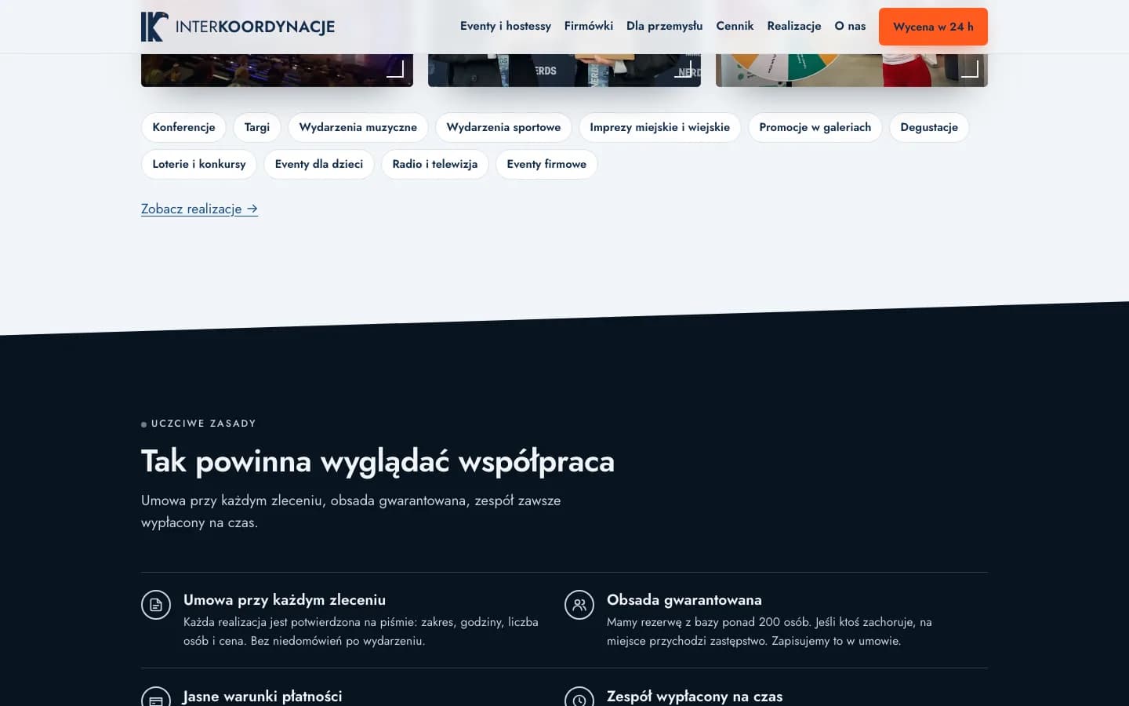
Task: Open Dla przemysłu nav link
Action: (x=665, y=26)
